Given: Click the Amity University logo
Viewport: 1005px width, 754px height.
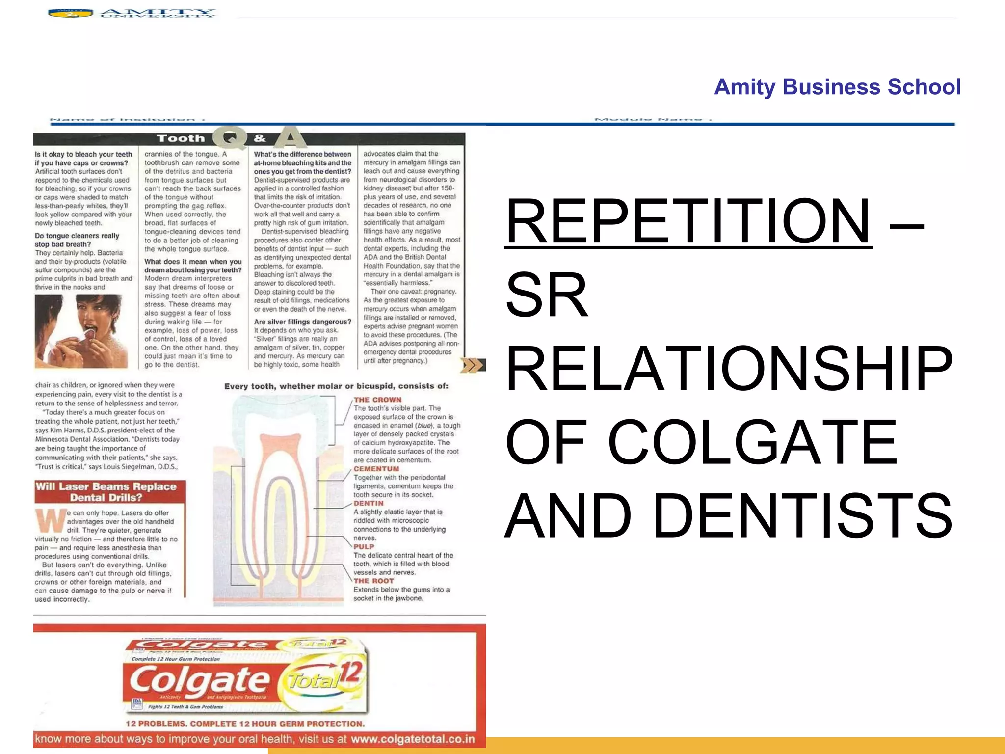Looking at the screenshot, I should [132, 13].
